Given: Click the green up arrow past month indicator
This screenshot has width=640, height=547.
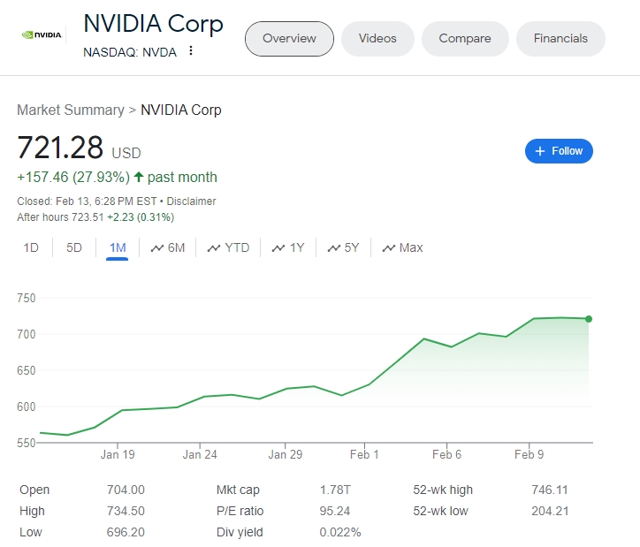Looking at the screenshot, I should 139,177.
